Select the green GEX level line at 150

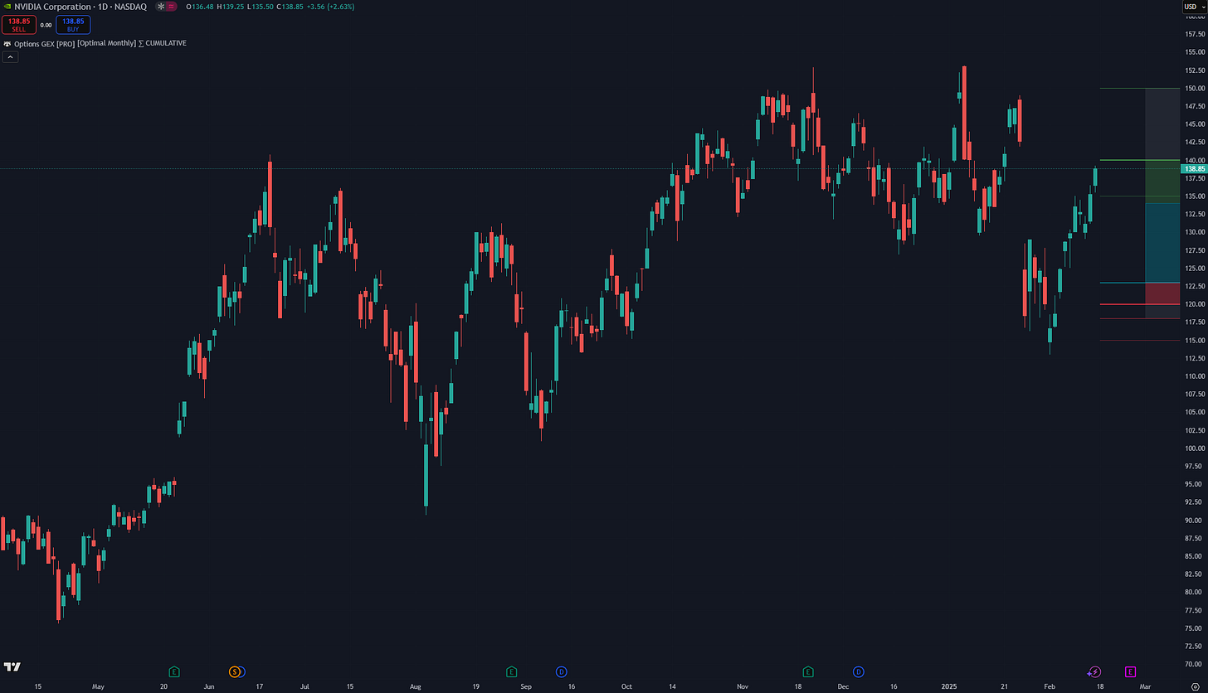[x=1138, y=88]
